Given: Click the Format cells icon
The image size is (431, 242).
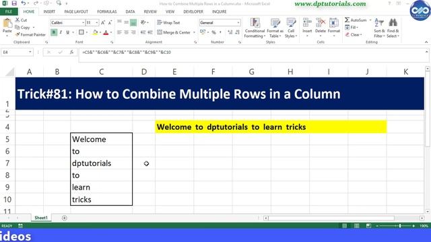Looking at the screenshot, I should pyautogui.click(x=334, y=23).
